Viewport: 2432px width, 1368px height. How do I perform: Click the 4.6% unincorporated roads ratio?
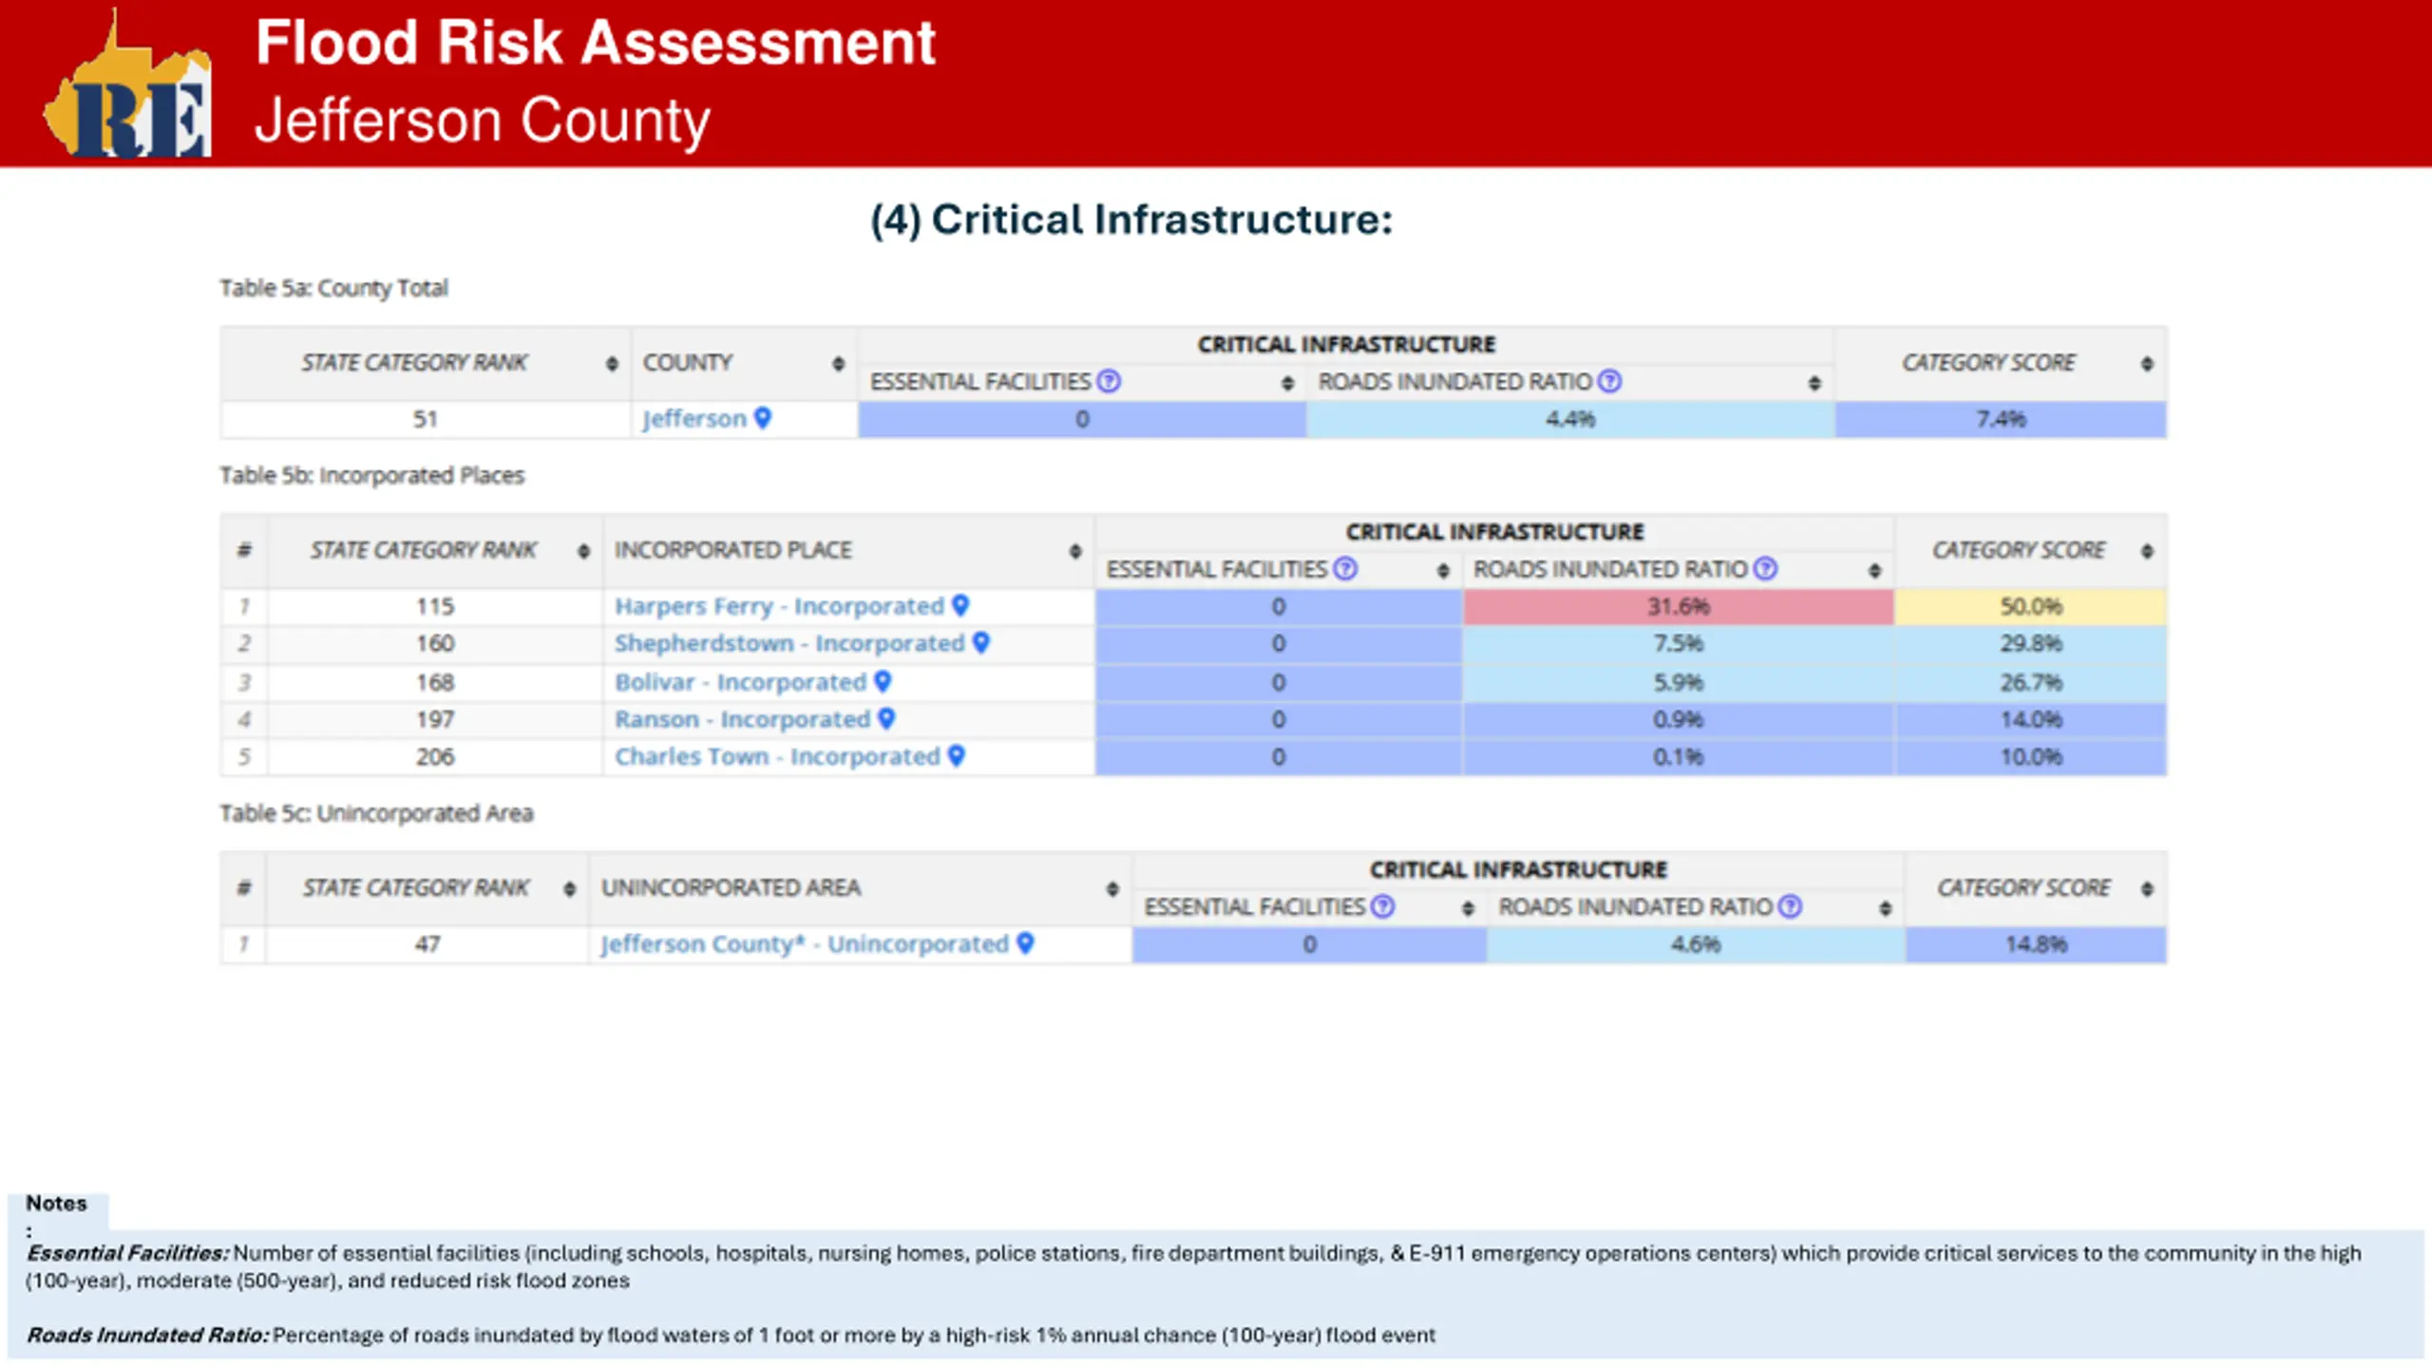click(1696, 944)
